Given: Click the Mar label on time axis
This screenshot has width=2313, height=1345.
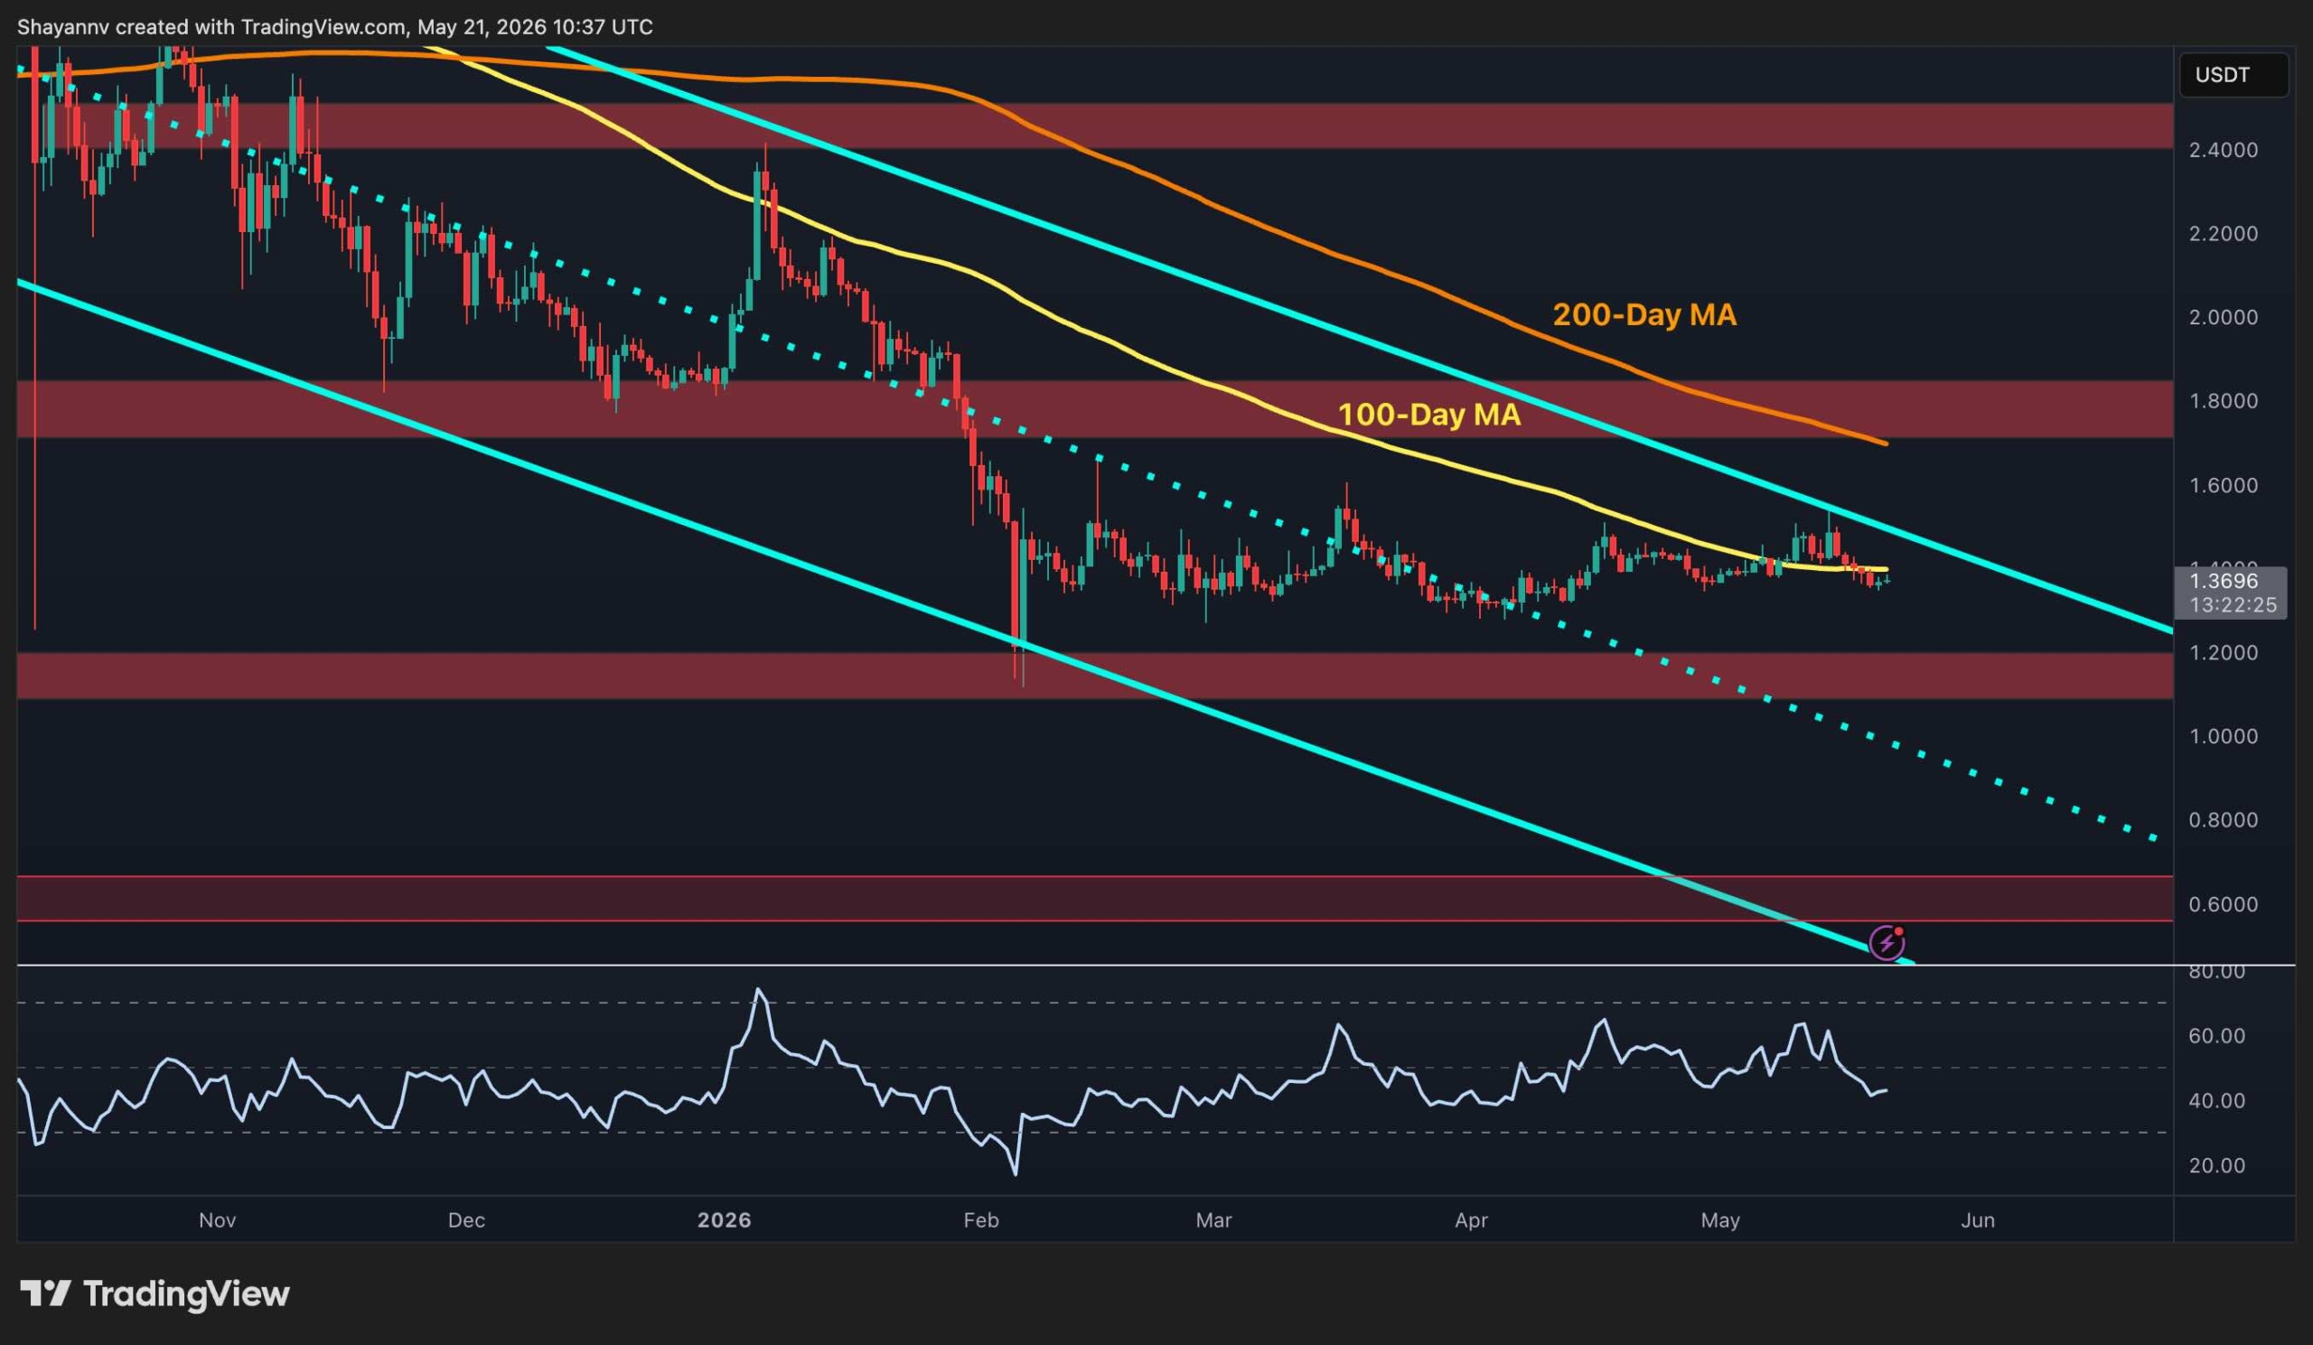Looking at the screenshot, I should [1213, 1220].
